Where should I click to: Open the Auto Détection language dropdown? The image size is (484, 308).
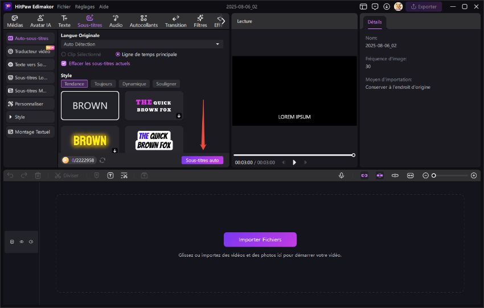(142, 44)
